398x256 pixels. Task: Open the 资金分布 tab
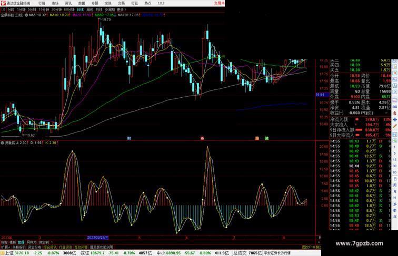pyautogui.click(x=35, y=247)
